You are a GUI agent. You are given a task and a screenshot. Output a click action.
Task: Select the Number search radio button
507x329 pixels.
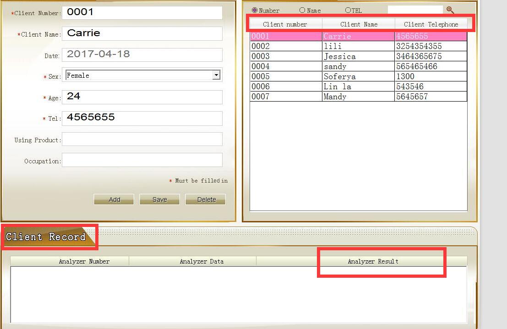point(255,11)
